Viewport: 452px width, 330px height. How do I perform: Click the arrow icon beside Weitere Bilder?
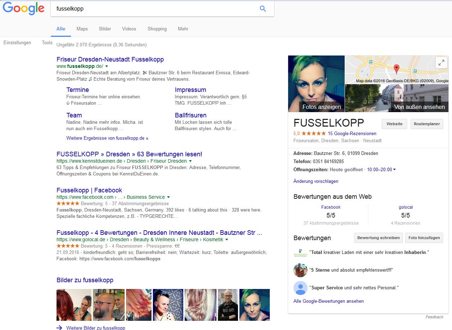click(x=59, y=328)
